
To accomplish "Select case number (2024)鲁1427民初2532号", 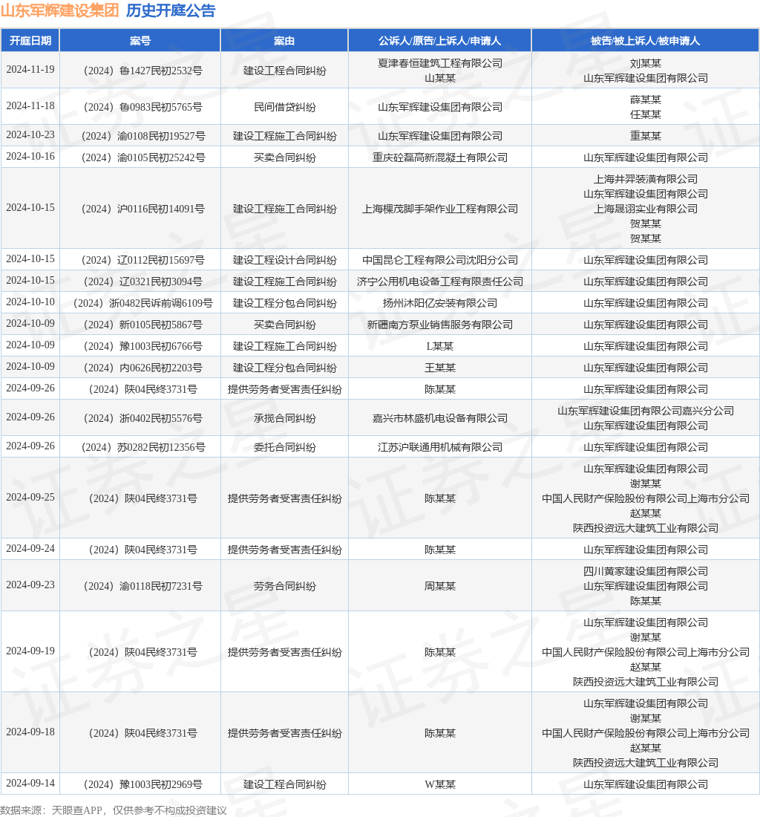I will click(x=142, y=71).
